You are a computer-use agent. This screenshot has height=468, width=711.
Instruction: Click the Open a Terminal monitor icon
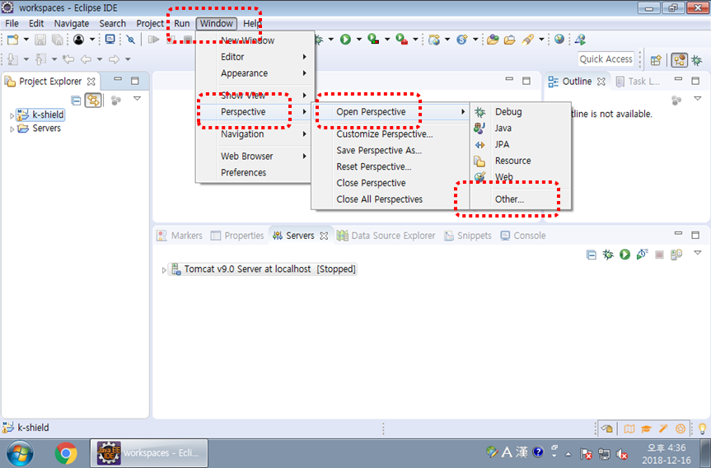tap(110, 40)
